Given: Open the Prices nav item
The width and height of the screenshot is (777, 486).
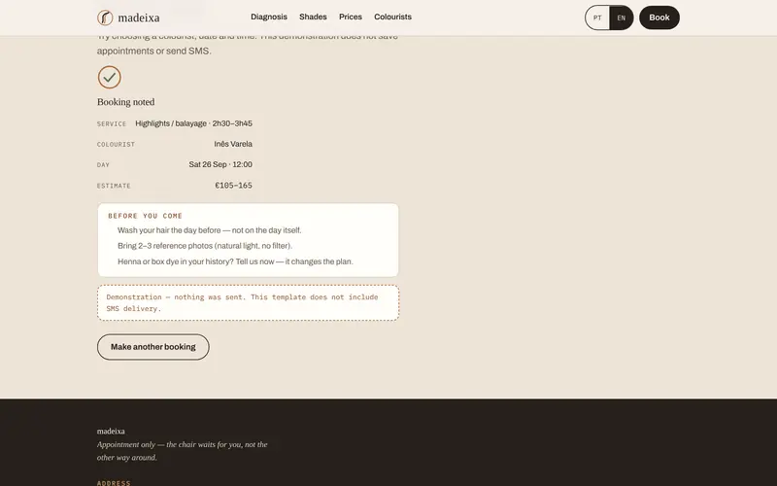Looking at the screenshot, I should tap(351, 17).
